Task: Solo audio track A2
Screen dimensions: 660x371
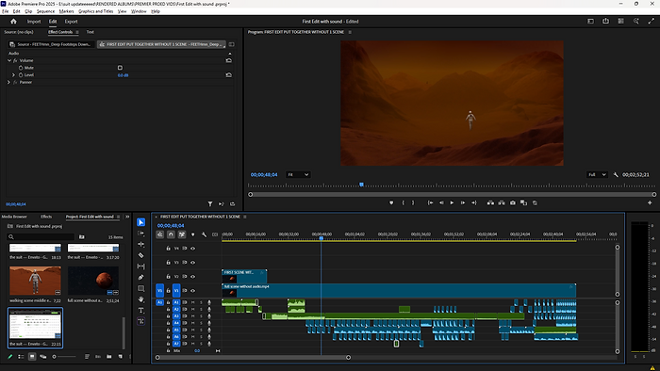Action: pos(201,309)
